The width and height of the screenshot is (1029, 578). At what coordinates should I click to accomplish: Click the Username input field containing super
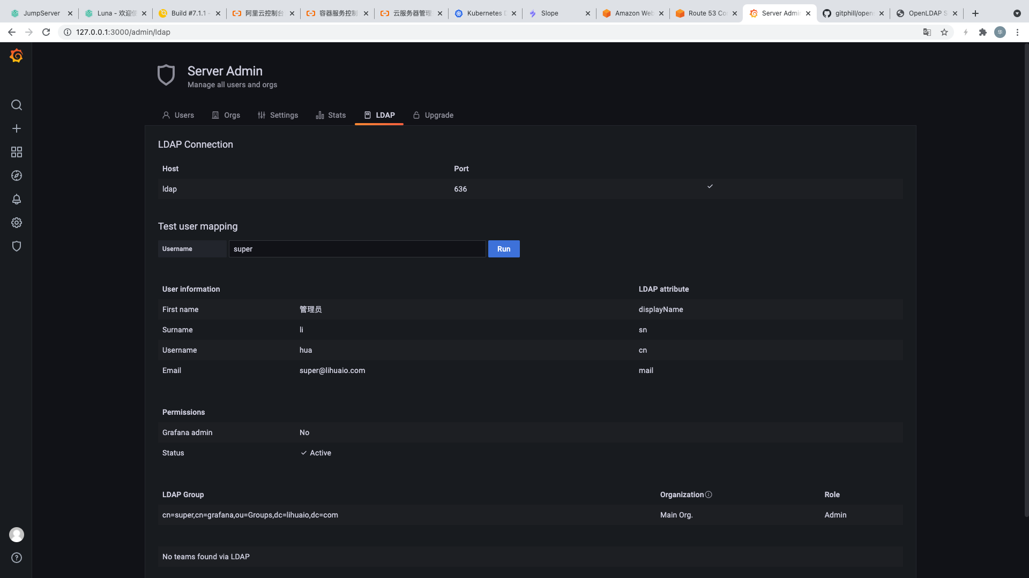(x=357, y=249)
